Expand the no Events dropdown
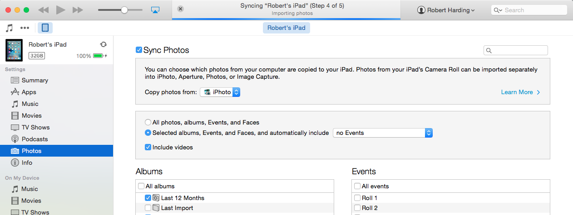This screenshot has width=573, height=215. (x=383, y=133)
